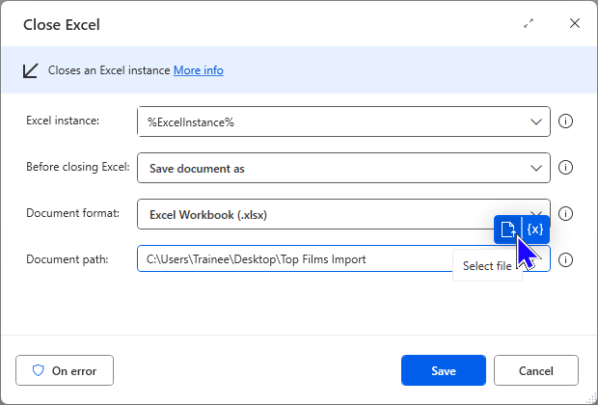Open the Before closing Excel dropdown

click(343, 168)
